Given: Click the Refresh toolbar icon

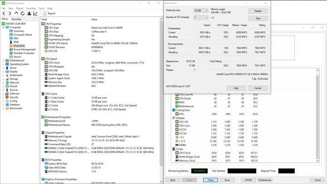Looking at the screenshot, I should coord(23,14).
